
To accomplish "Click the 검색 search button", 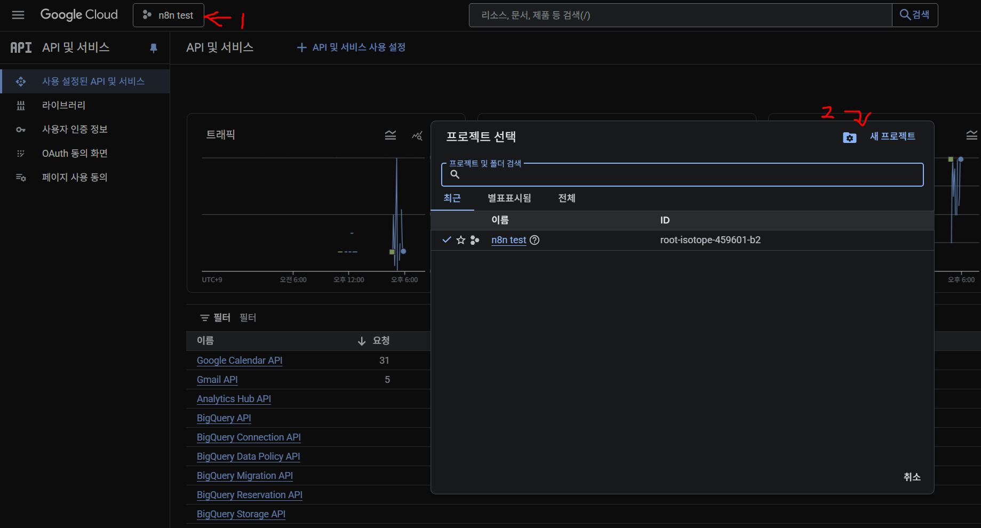I will pyautogui.click(x=915, y=15).
